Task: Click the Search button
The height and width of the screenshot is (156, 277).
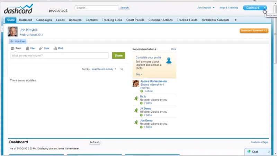Action: [x=124, y=8]
